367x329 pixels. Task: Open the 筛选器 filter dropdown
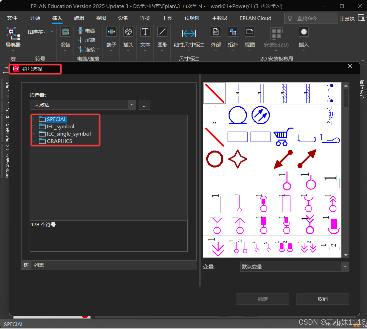point(131,105)
